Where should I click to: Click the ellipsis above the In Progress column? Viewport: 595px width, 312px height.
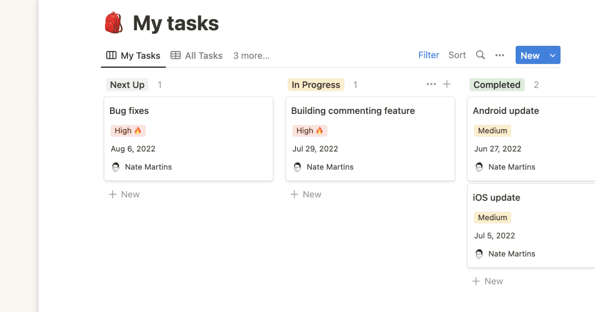click(431, 84)
